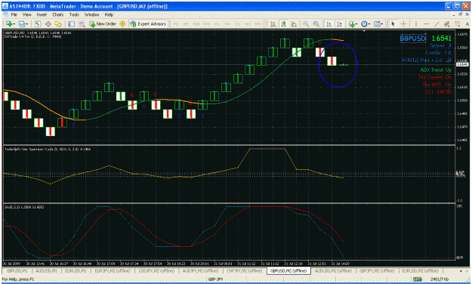
Task: Click the New Chart toolbar icon
Action: [9, 23]
